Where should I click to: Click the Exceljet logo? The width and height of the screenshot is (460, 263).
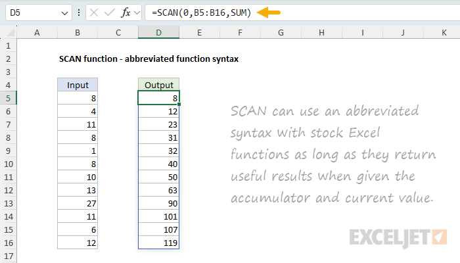pos(399,235)
